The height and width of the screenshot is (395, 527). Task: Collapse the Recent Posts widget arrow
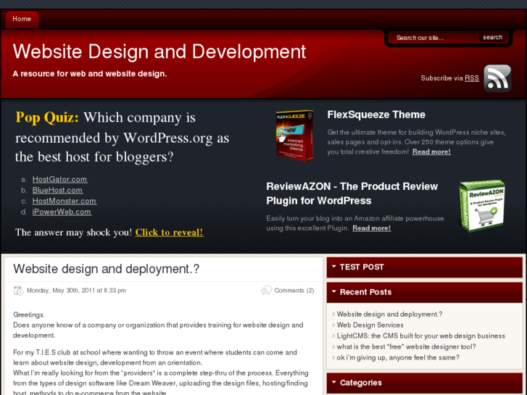click(333, 291)
